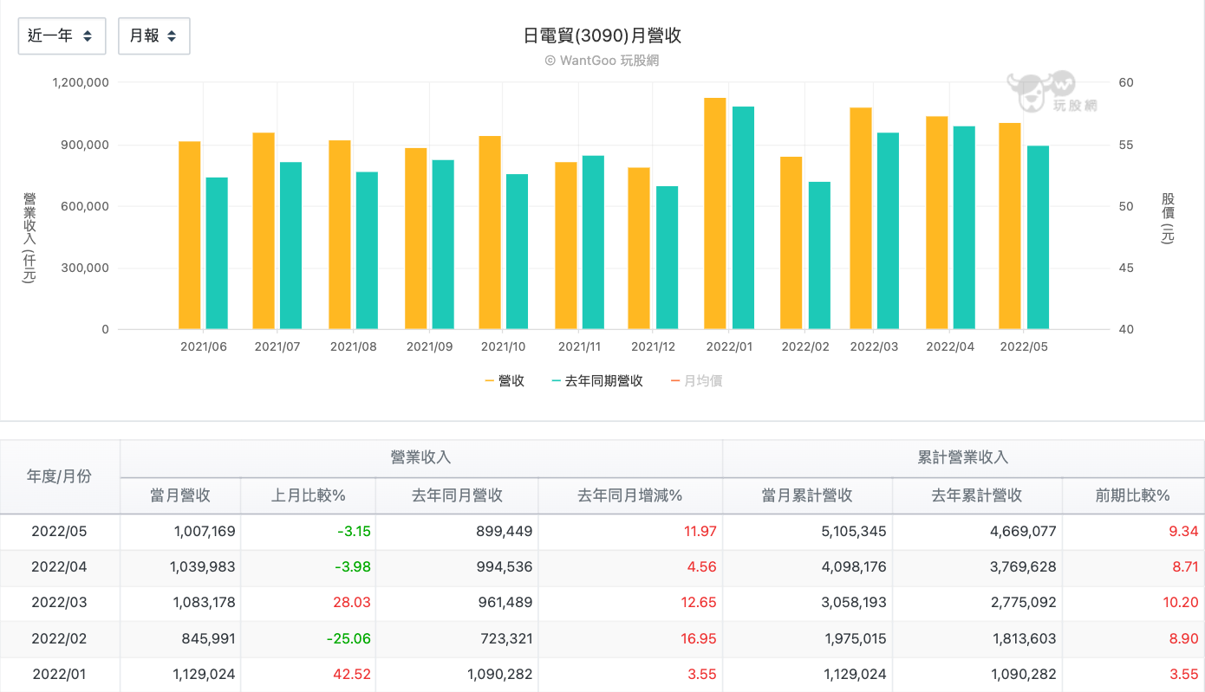Viewport: 1205px width, 692px height.
Task: Open the 近一年 time range dropdown
Action: [x=62, y=36]
